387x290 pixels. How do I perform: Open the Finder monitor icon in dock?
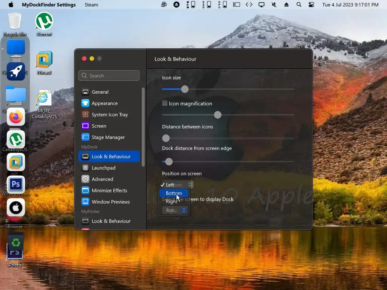[16, 49]
